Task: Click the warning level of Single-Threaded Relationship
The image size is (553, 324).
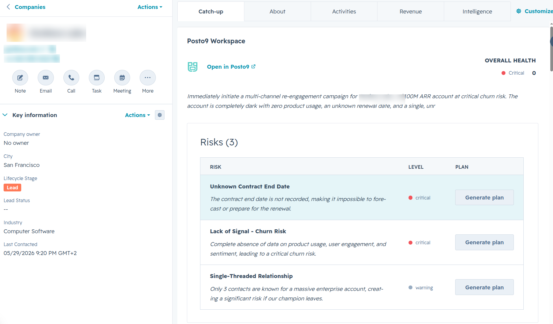Action: tap(421, 288)
